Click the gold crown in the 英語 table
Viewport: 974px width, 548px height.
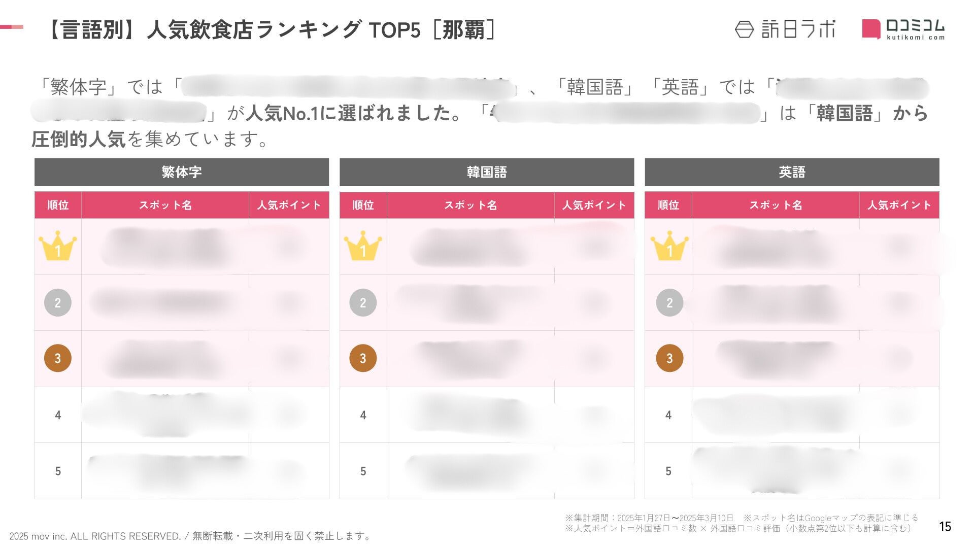[x=669, y=247]
